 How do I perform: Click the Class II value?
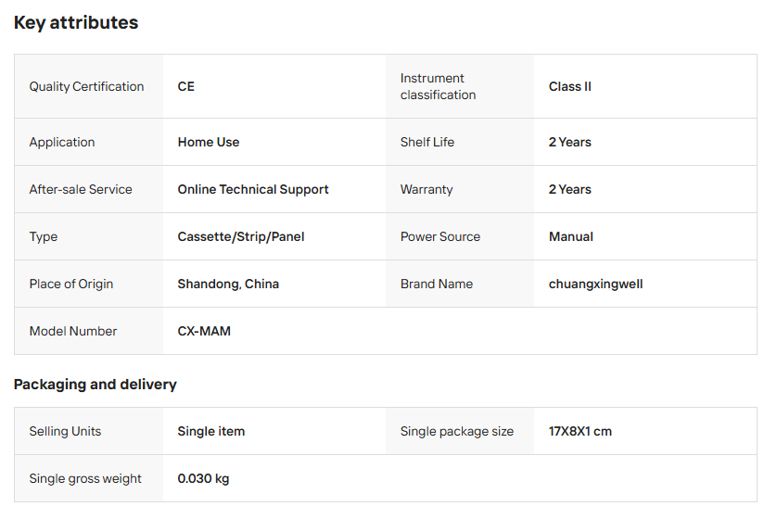tap(569, 86)
